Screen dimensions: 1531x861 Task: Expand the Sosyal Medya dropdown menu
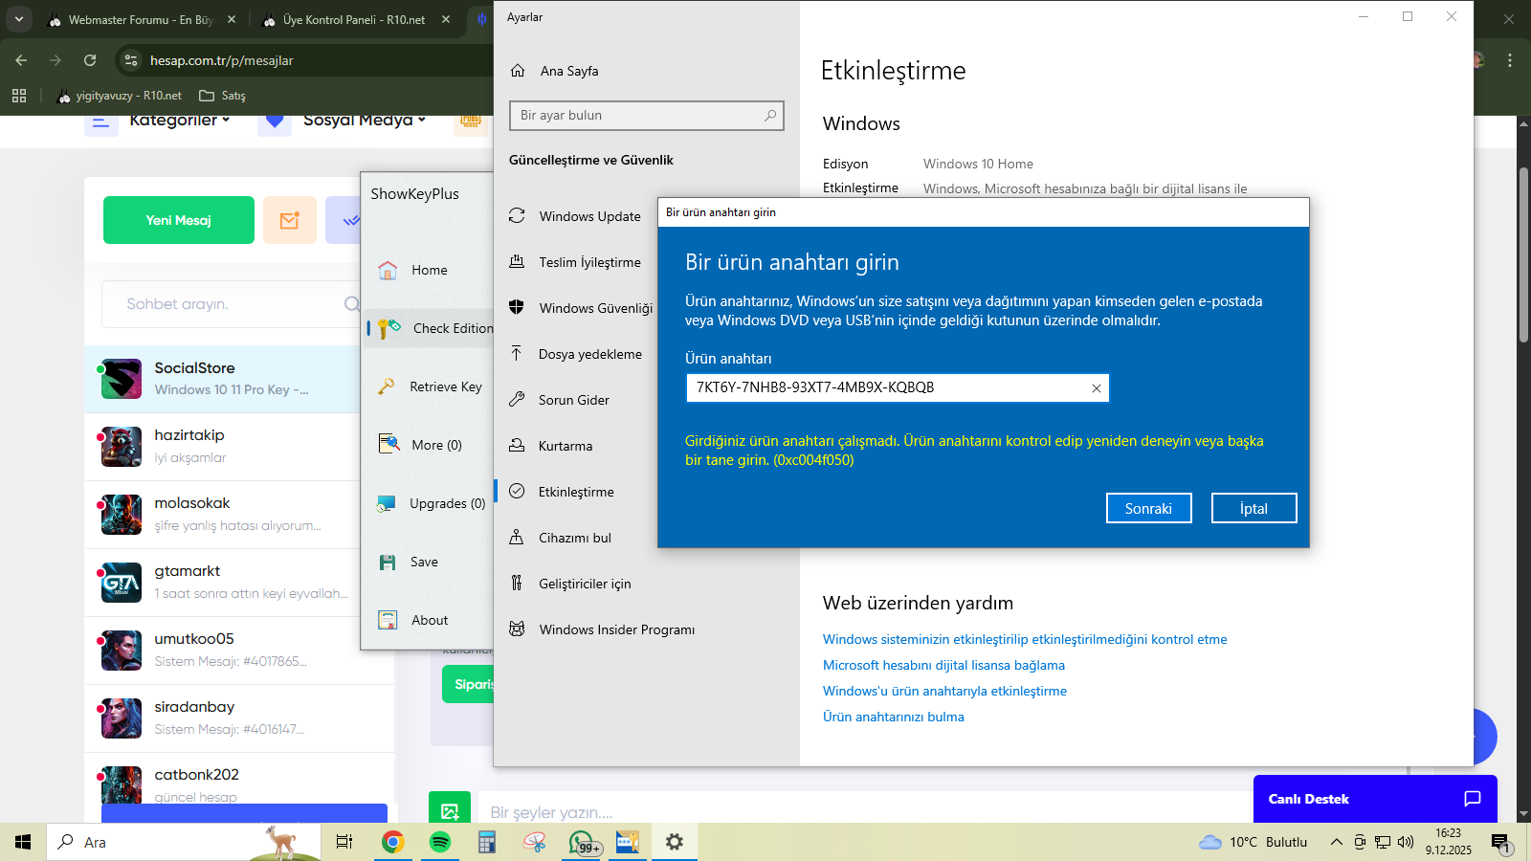coord(365,120)
